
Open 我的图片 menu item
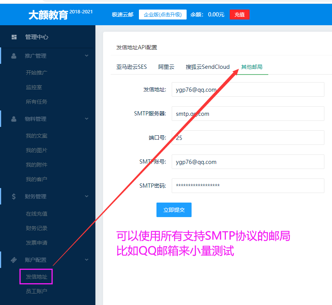(36, 150)
